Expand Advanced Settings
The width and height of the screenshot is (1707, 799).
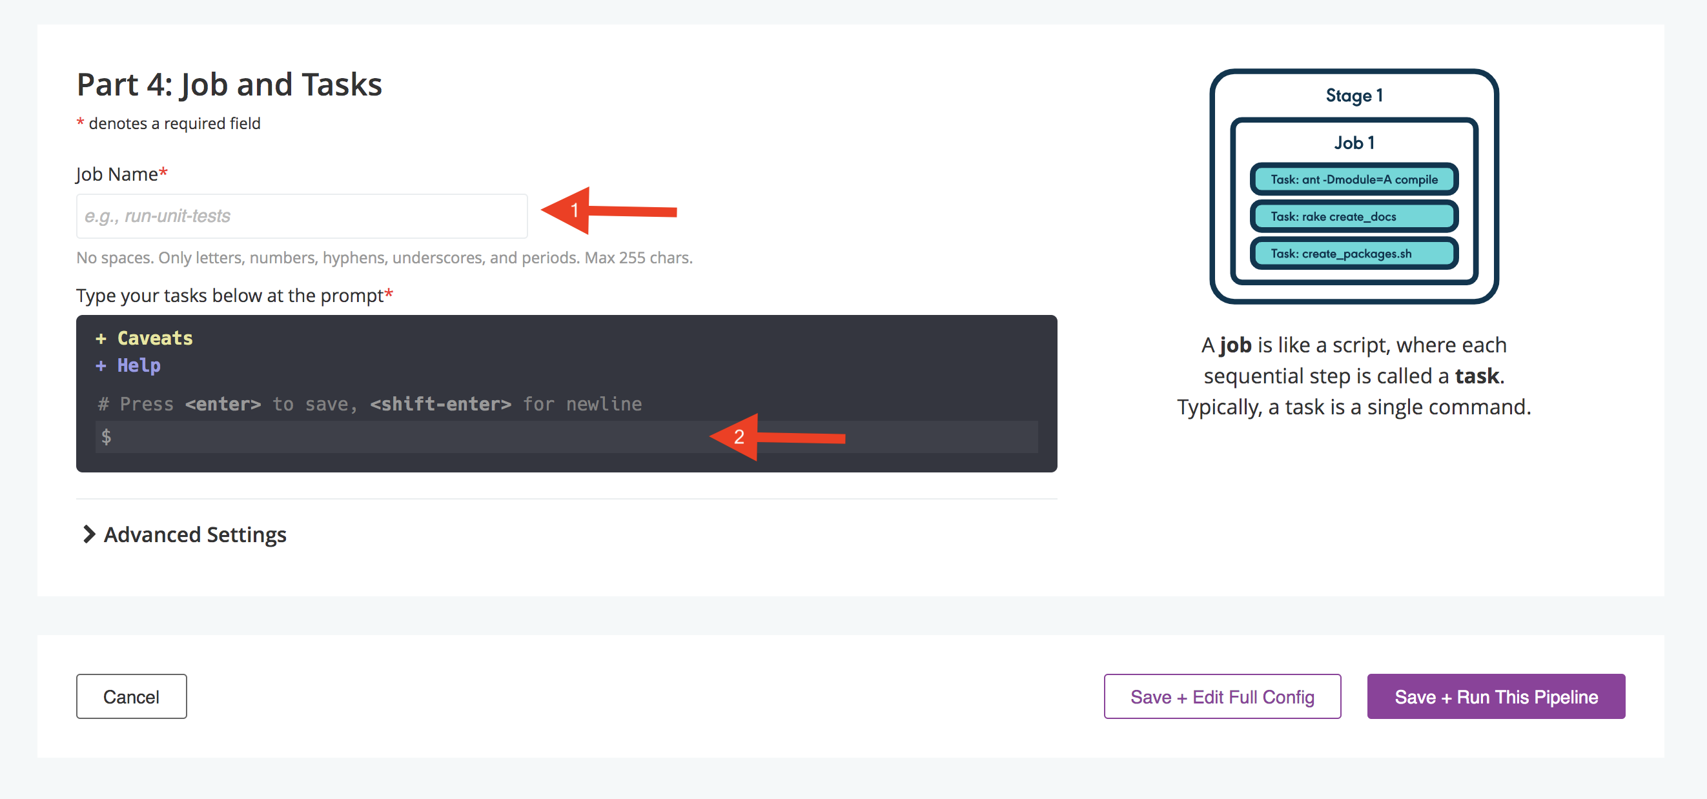click(x=185, y=534)
